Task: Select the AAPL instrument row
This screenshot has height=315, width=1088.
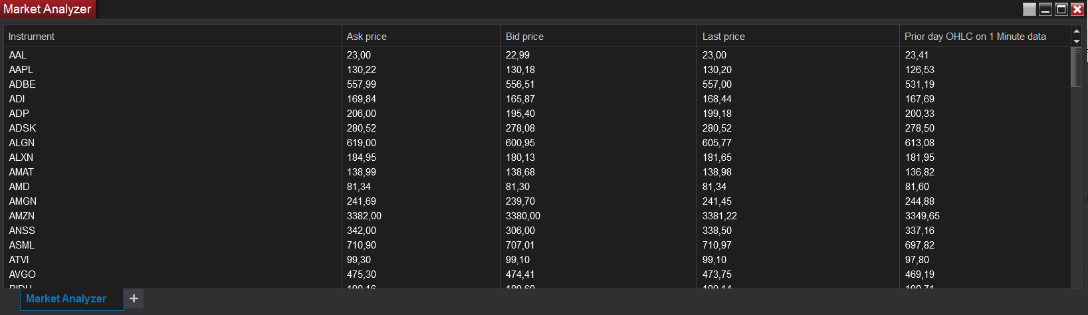Action: click(x=21, y=70)
